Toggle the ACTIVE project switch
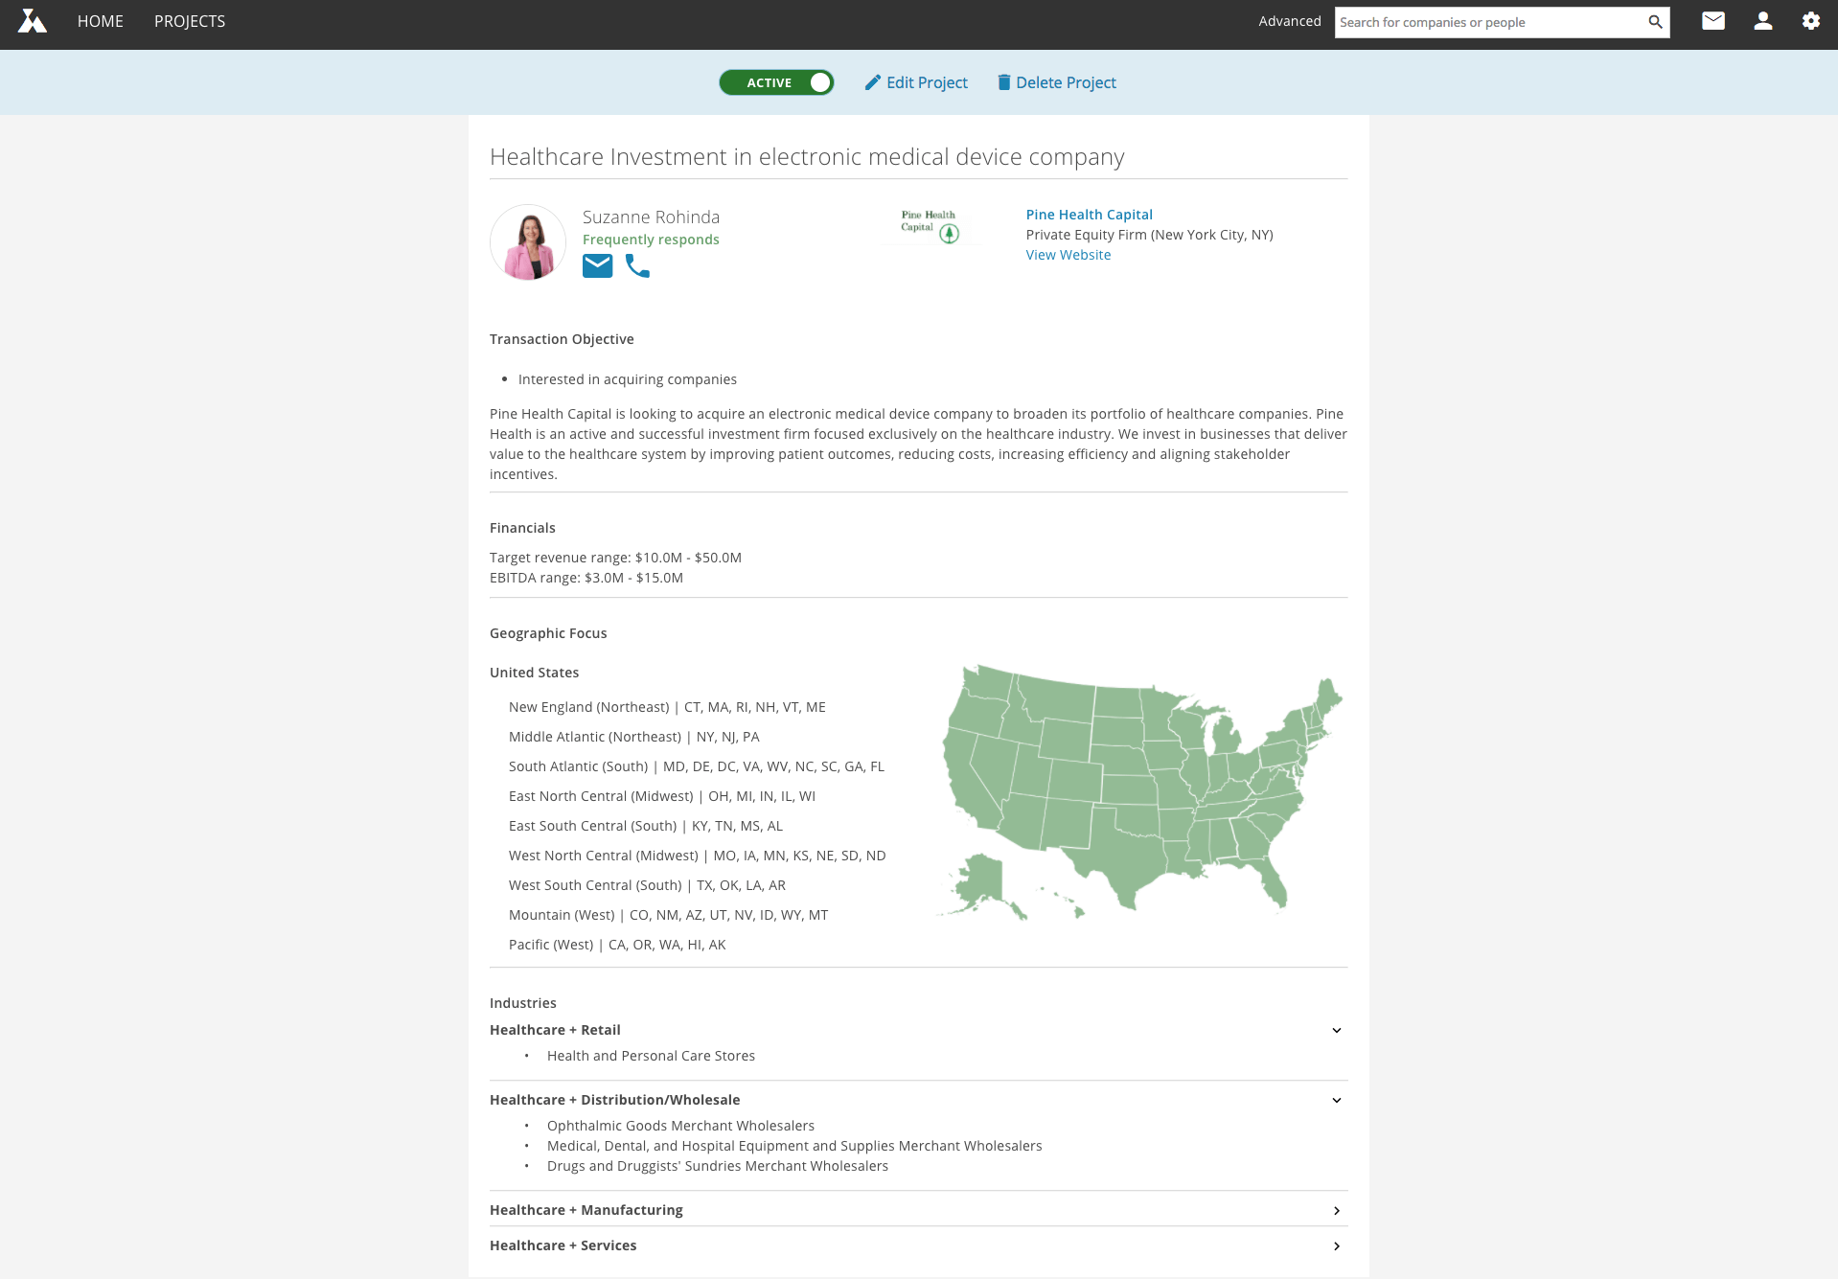 tap(776, 82)
